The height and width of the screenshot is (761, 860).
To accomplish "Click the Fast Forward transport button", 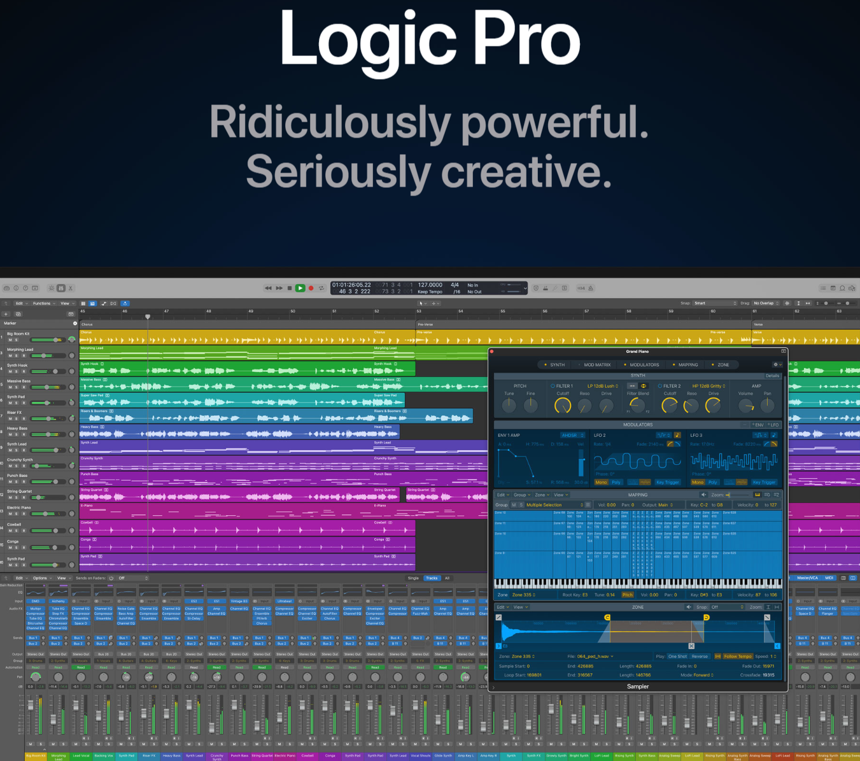I will (x=279, y=288).
